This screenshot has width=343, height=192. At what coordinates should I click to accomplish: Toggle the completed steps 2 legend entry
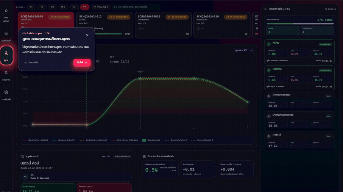click(176, 140)
